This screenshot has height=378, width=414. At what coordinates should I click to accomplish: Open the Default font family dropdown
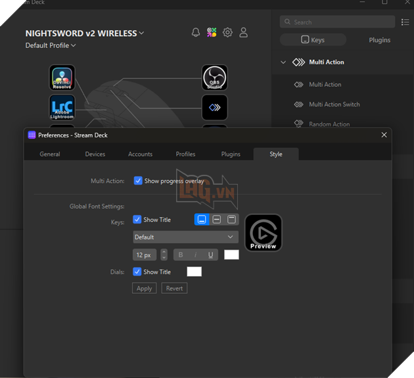click(185, 237)
